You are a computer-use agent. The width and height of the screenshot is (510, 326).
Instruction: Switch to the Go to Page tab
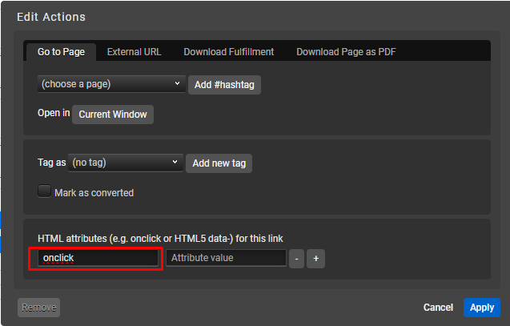point(61,52)
